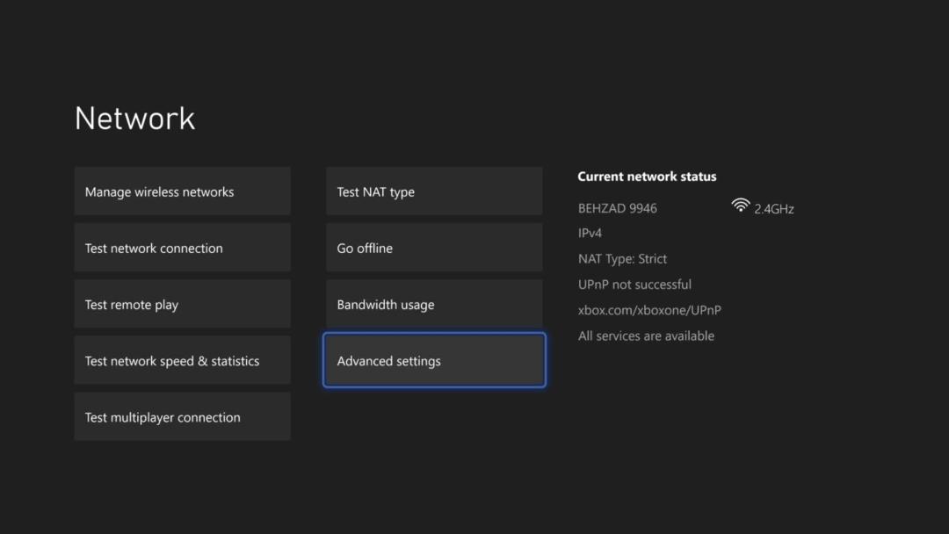Open Manage wireless networks
The height and width of the screenshot is (534, 949).
[x=182, y=191]
